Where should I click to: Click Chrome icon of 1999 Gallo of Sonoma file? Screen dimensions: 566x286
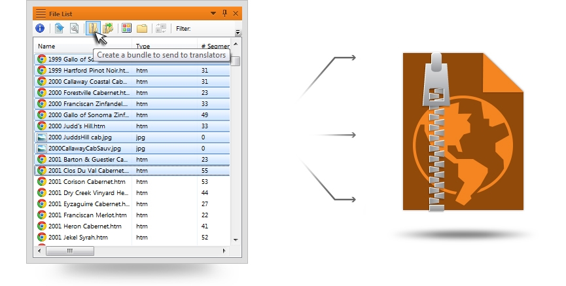42,59
